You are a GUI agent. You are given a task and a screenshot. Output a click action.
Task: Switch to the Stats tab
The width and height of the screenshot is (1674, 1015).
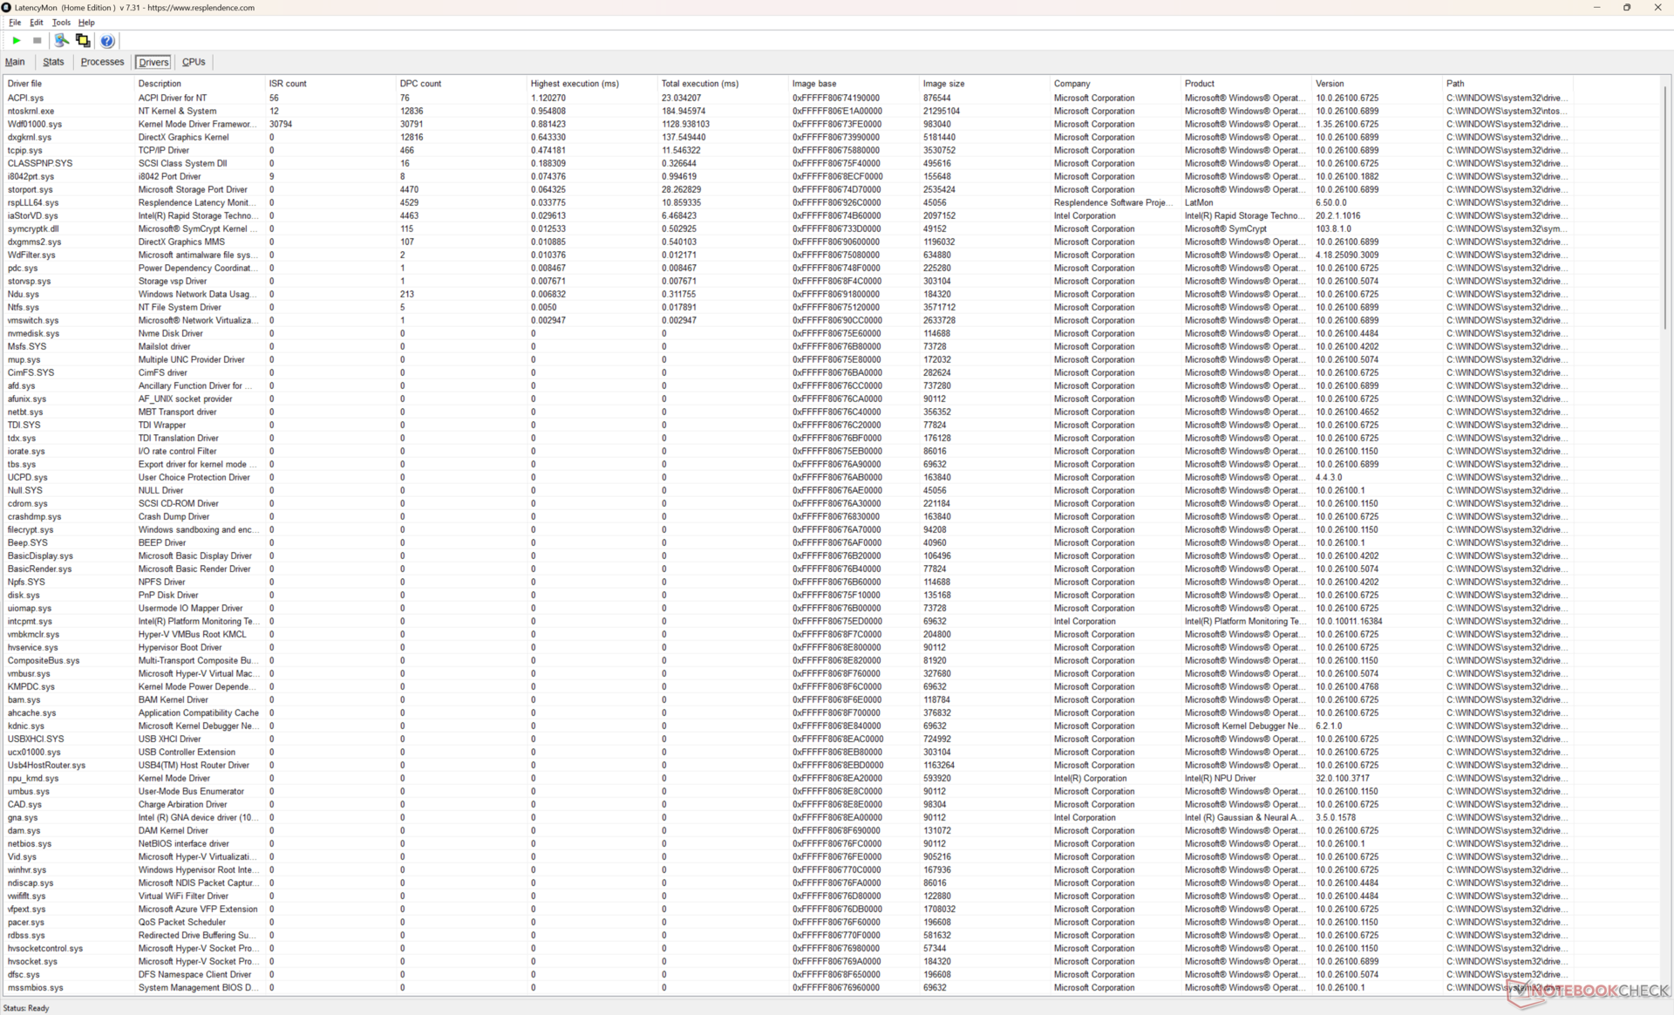tap(53, 62)
